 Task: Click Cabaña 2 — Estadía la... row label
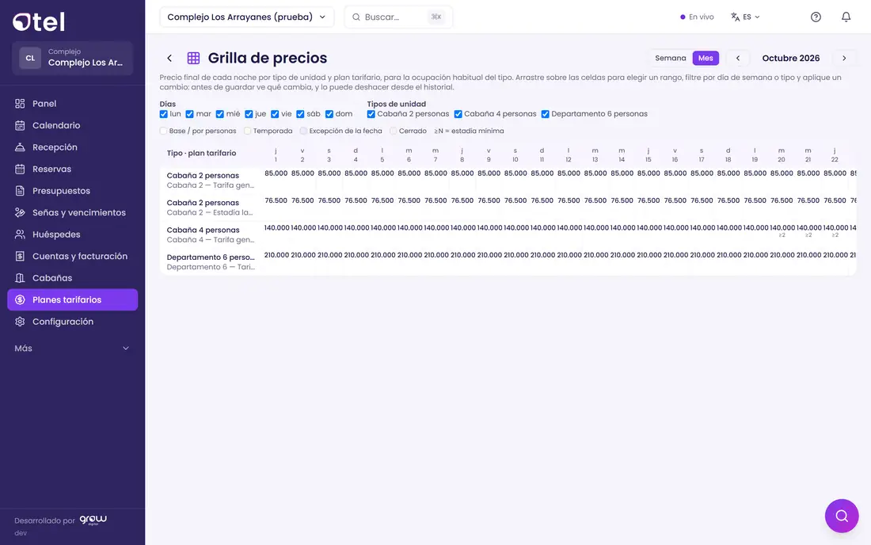pos(210,213)
